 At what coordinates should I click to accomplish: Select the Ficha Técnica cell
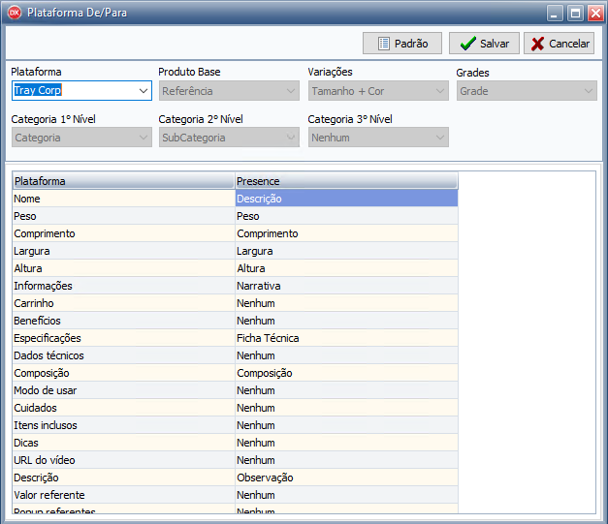coord(346,338)
